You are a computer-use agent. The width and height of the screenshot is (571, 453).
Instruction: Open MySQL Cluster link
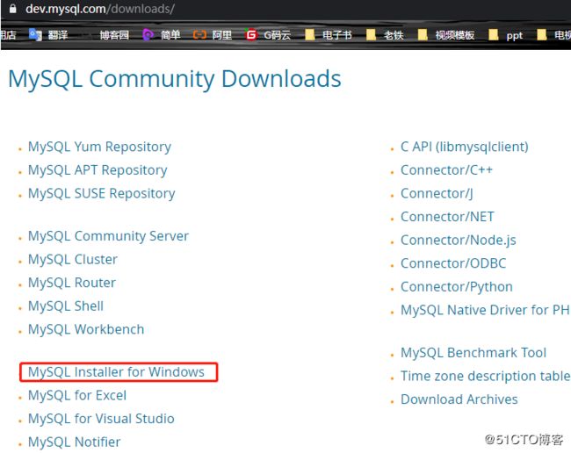[73, 259]
